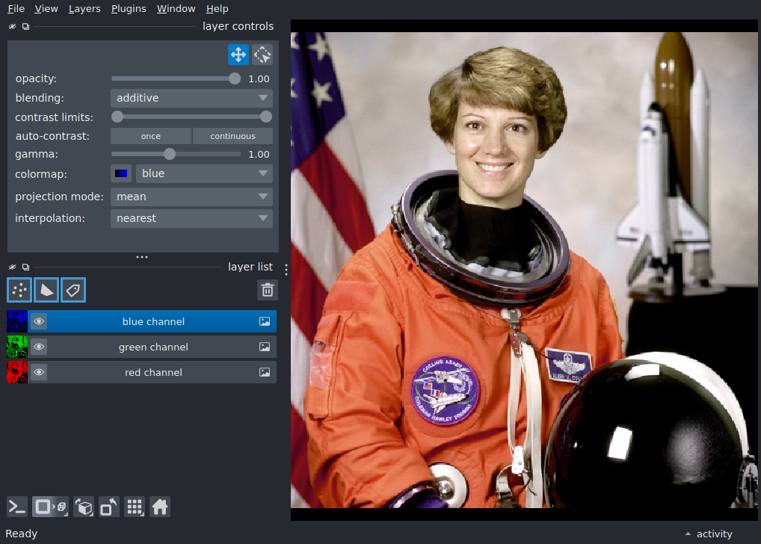This screenshot has width=761, height=544.
Task: Open the console with terminal icon
Action: click(x=17, y=507)
